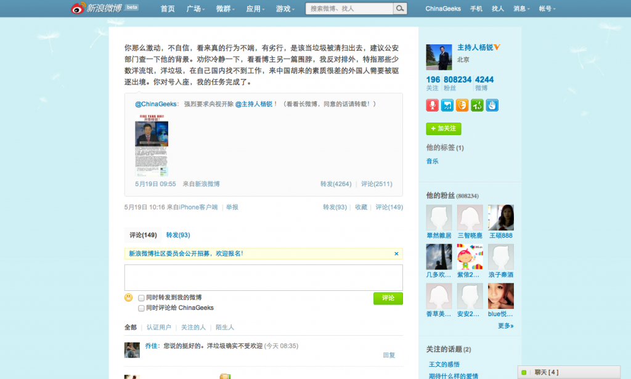Click the blue hand badge icon
The image size is (631, 379).
point(492,105)
